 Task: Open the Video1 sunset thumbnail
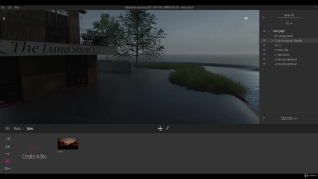point(68,144)
